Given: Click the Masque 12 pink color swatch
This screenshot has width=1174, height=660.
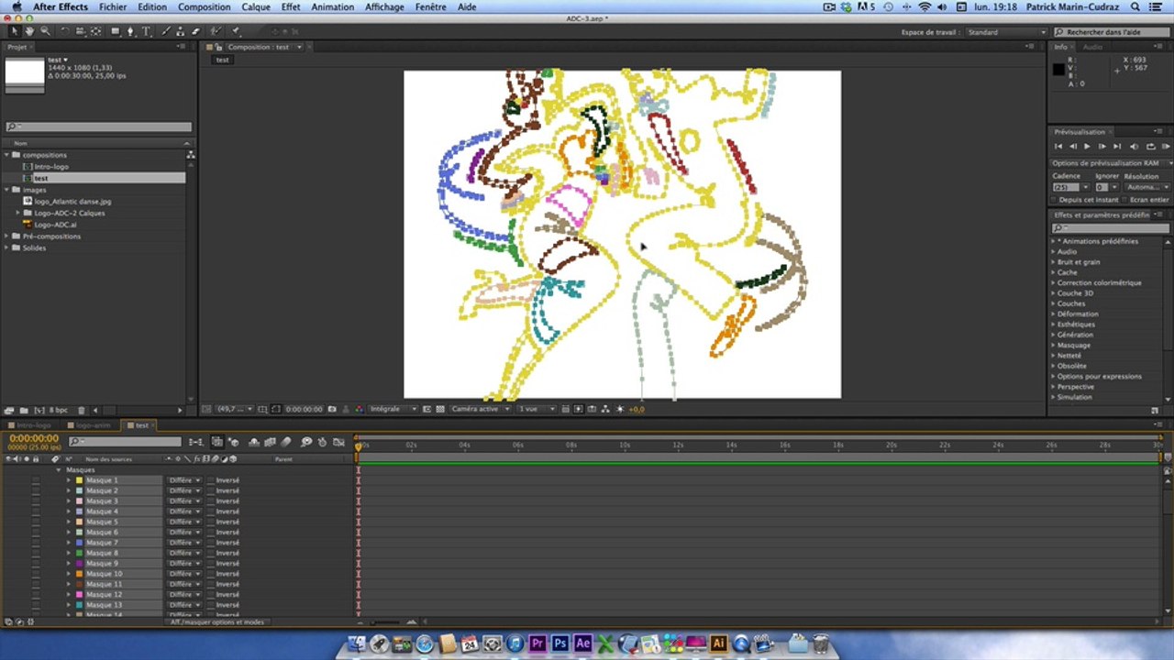Looking at the screenshot, I should pyautogui.click(x=79, y=595).
